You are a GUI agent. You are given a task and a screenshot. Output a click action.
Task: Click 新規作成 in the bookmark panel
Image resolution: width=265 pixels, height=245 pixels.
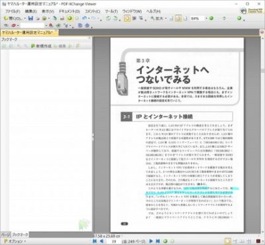[41, 46]
